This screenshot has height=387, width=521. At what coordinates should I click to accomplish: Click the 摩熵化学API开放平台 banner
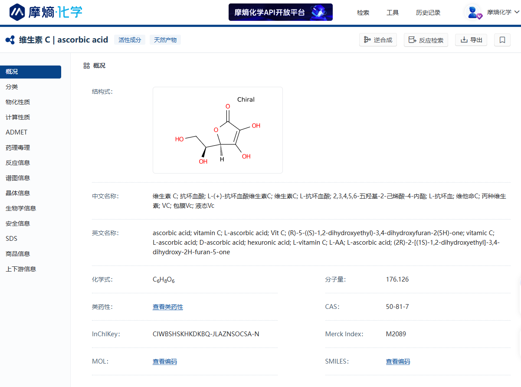[280, 12]
